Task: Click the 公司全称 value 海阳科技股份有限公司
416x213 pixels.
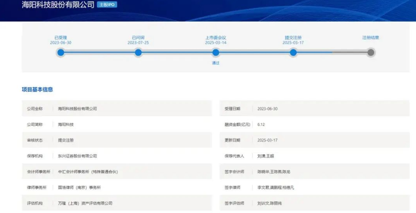Action: coord(78,109)
